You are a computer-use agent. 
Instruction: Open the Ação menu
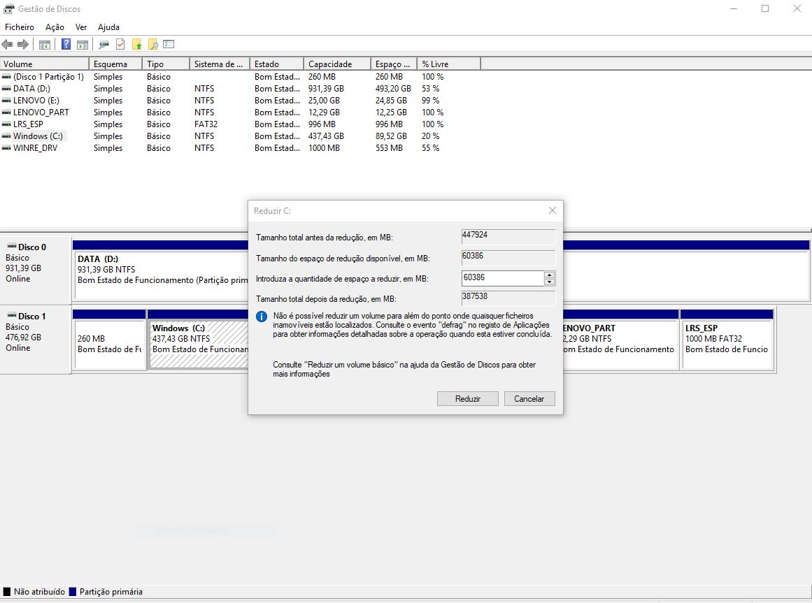tap(55, 27)
